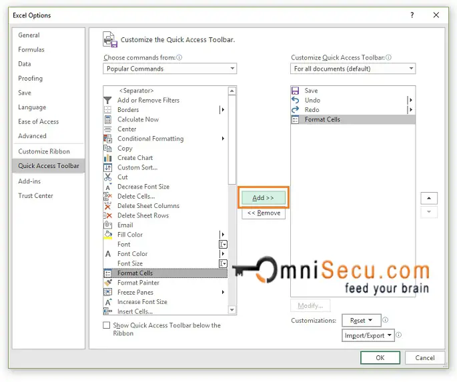Click the << Remove button
This screenshot has width=457, height=382.
click(264, 213)
